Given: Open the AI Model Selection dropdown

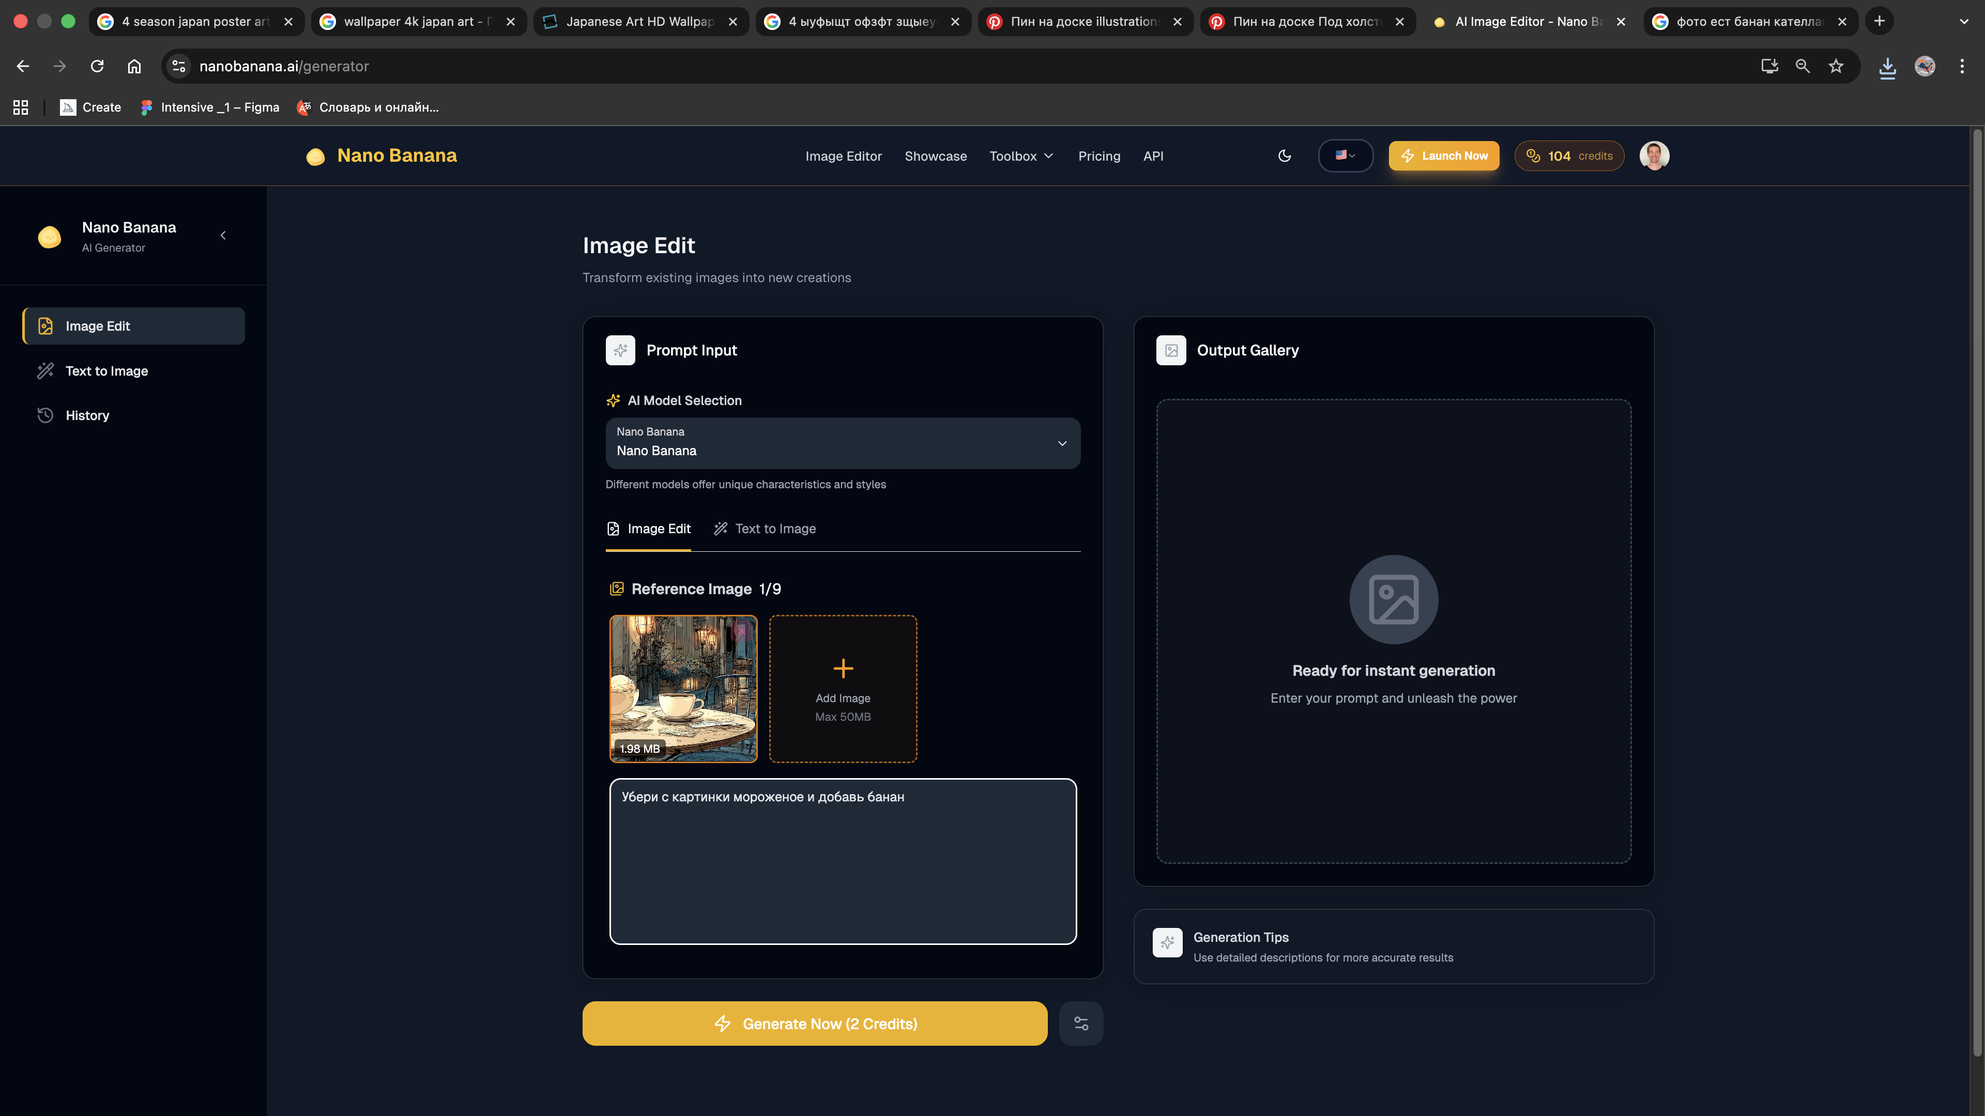Looking at the screenshot, I should click(x=842, y=443).
